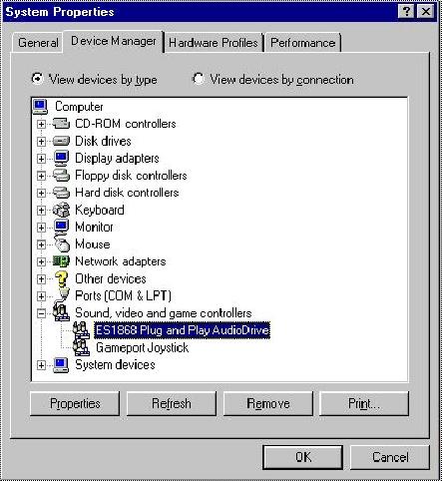
Task: Click the Mouse device icon
Action: click(x=62, y=244)
